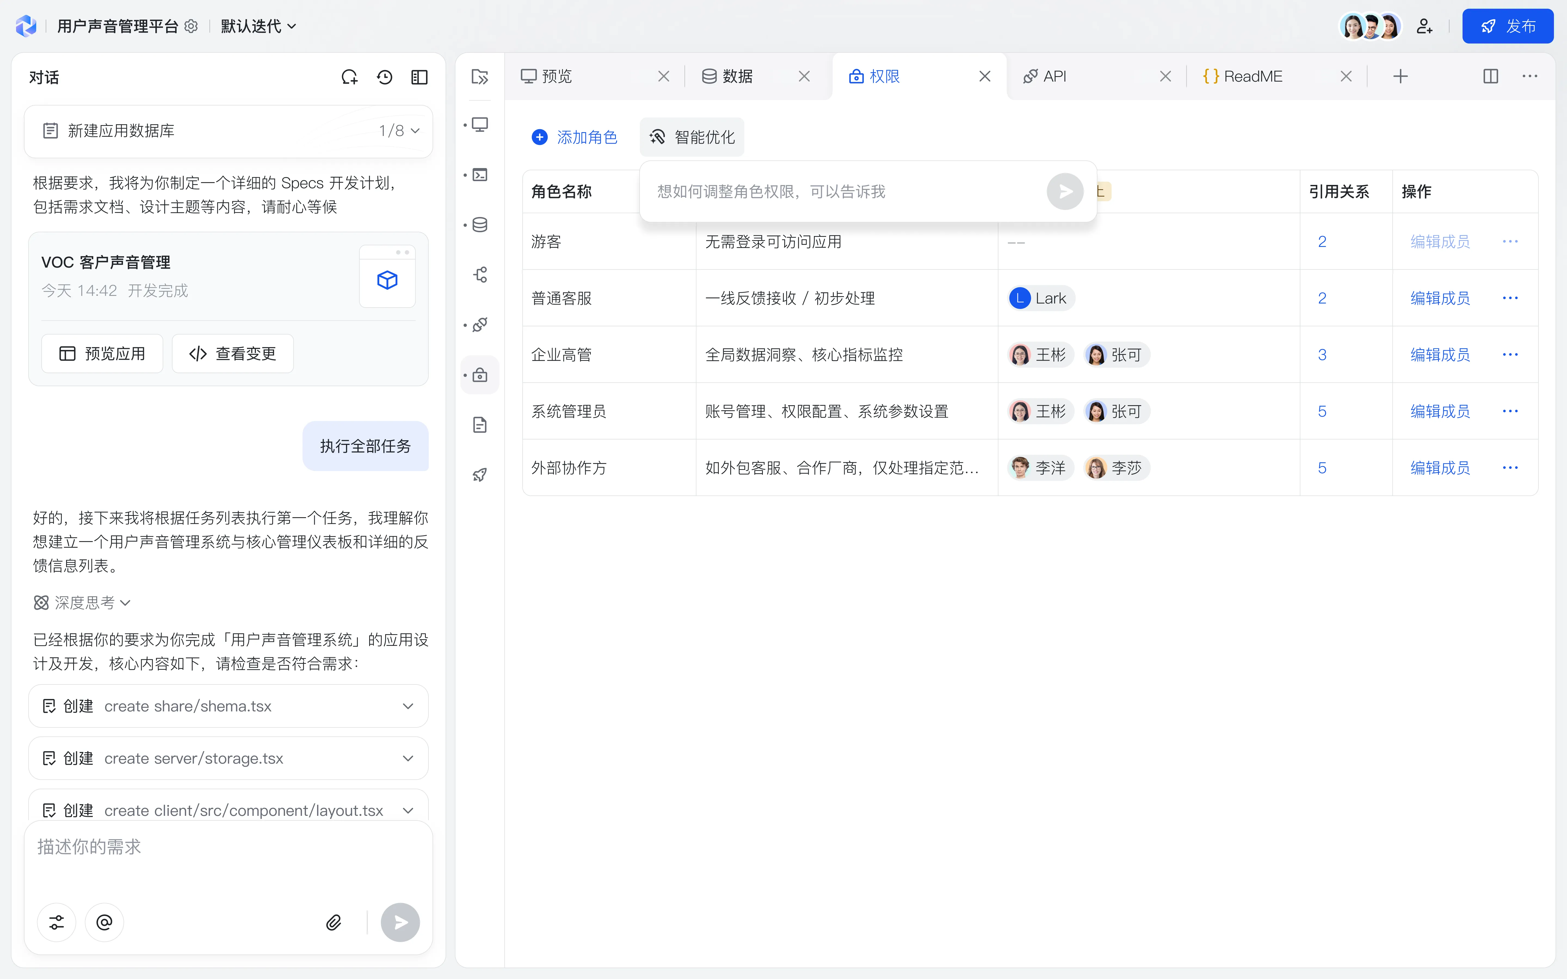Open more actions for 外部协作方 row
The image size is (1567, 979).
click(1510, 467)
